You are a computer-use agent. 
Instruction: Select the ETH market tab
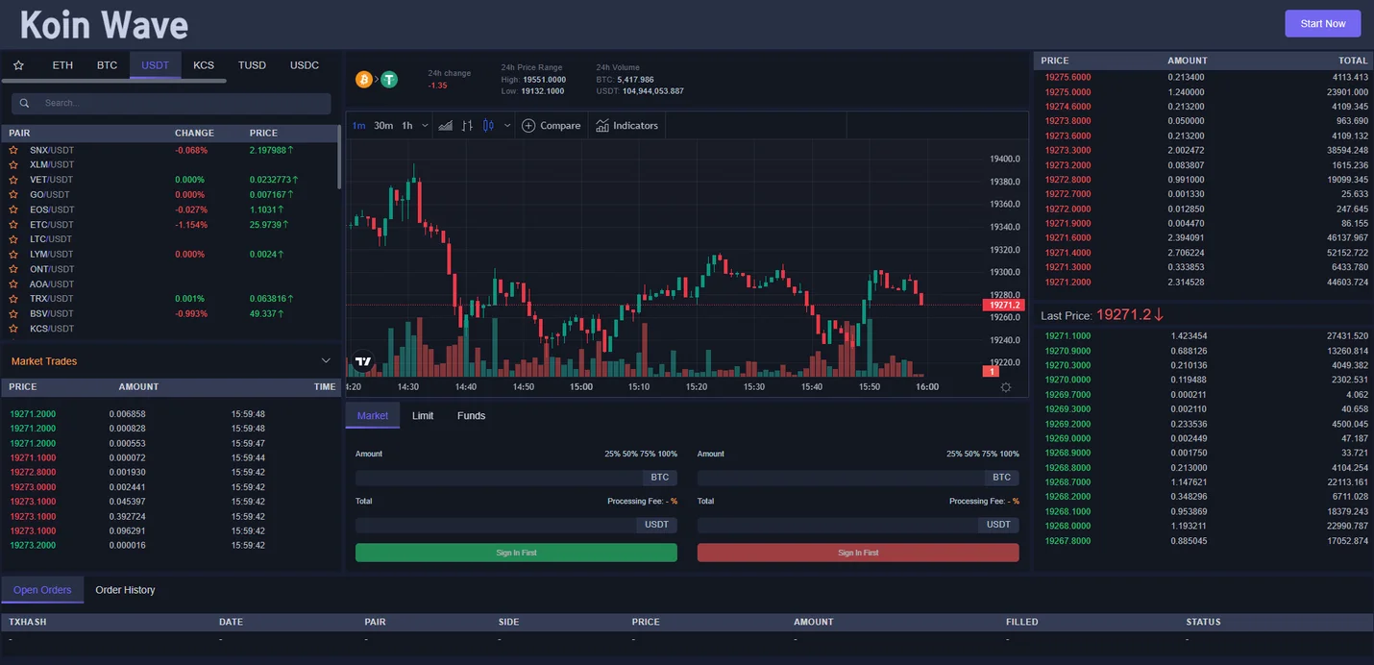click(x=62, y=65)
